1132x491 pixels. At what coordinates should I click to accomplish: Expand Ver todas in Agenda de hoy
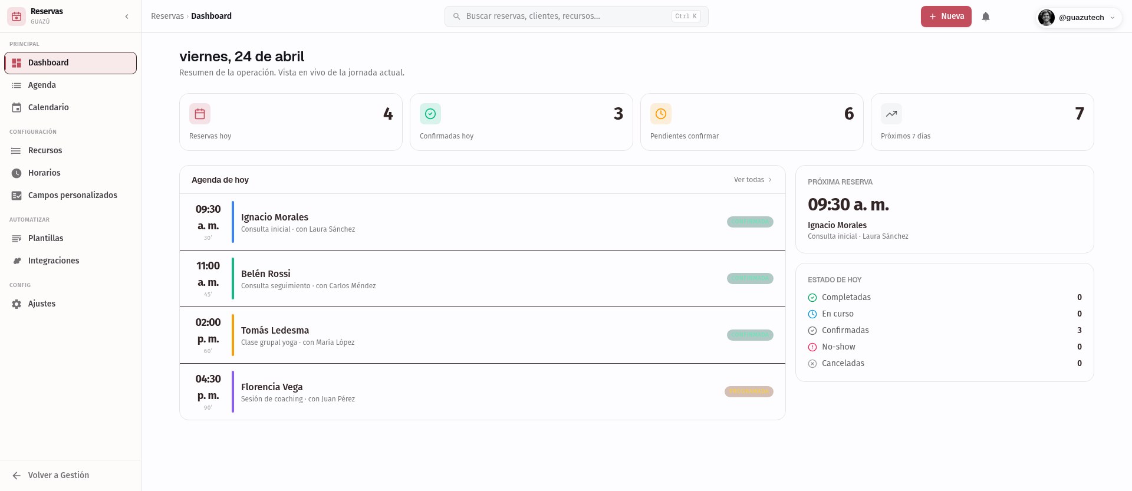[753, 180]
